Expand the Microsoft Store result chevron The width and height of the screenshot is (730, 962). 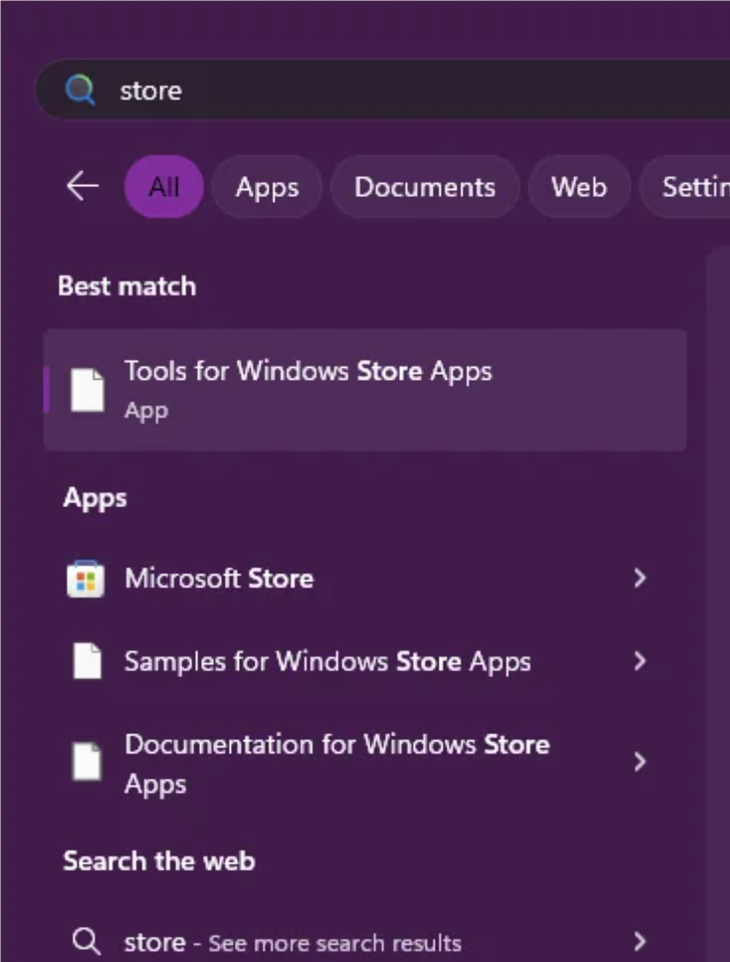point(640,577)
